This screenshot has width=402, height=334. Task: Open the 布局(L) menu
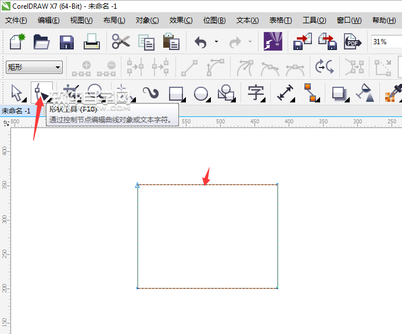click(x=114, y=20)
